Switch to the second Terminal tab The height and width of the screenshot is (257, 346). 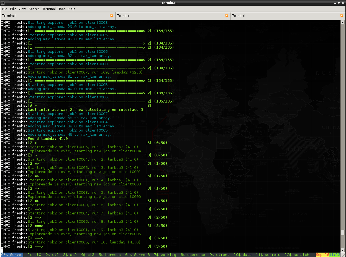click(124, 16)
